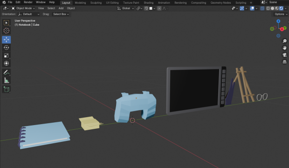Open the Object Mode dropdown
Image resolution: width=289 pixels, height=168 pixels.
tap(23, 8)
